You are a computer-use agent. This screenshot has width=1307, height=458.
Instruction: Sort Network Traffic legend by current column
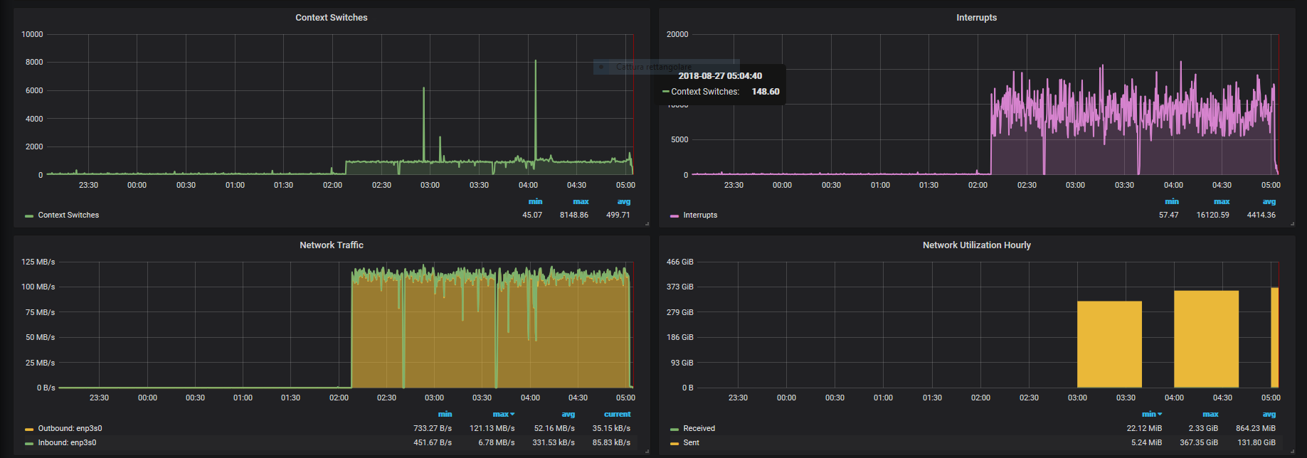(618, 414)
